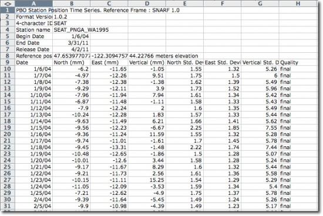This screenshot has height=216, width=323.
Task: Click the '5.17' vertical std dev cell
Action: [x=260, y=206]
